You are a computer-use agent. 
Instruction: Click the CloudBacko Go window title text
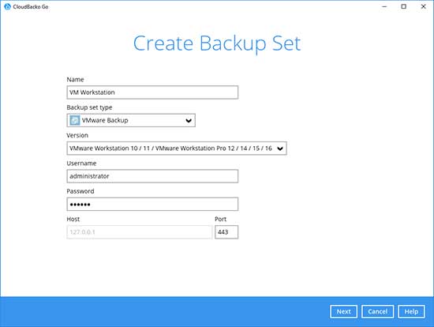31,6
